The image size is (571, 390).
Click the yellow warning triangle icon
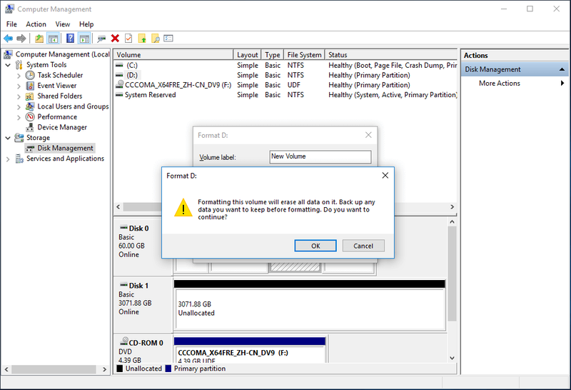183,208
